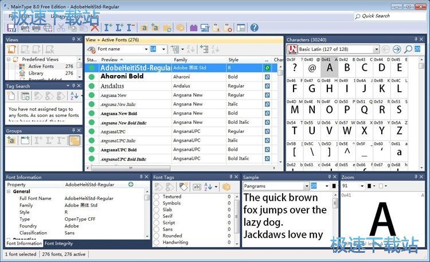Click the black color swatch in Zoom panel

tap(369, 186)
